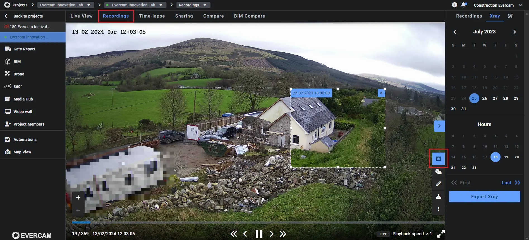Jump to the First recording
Image resolution: width=529 pixels, height=240 pixels.
coord(461,183)
